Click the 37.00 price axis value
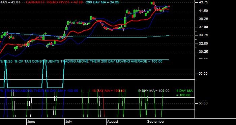The image size is (236, 125). click(203, 27)
